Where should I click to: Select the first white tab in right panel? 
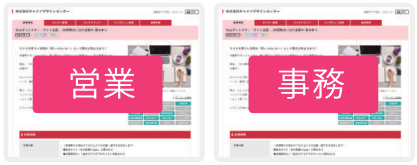[x=238, y=23]
